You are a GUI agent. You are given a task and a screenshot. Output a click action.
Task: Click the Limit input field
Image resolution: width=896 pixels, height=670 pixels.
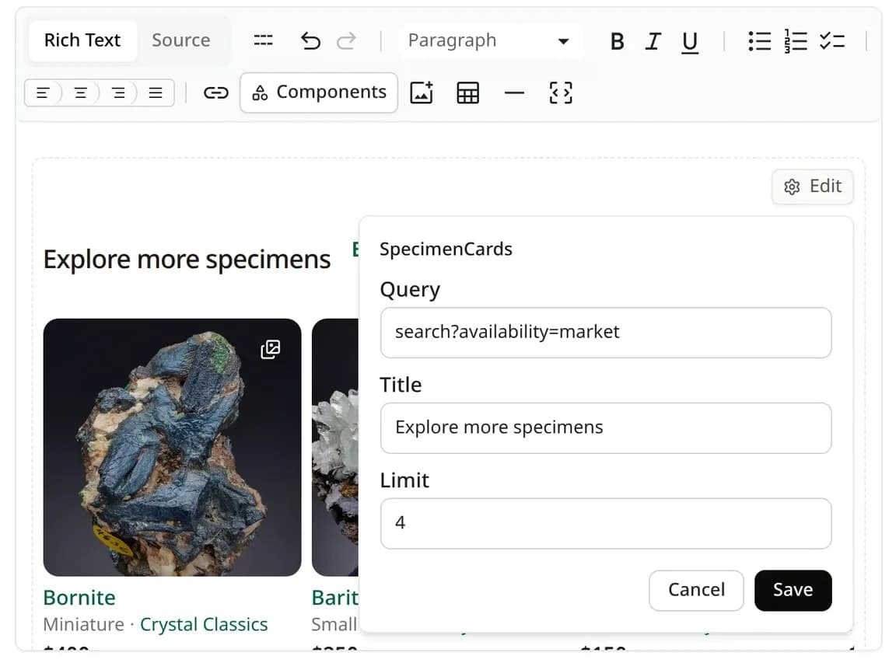(606, 523)
